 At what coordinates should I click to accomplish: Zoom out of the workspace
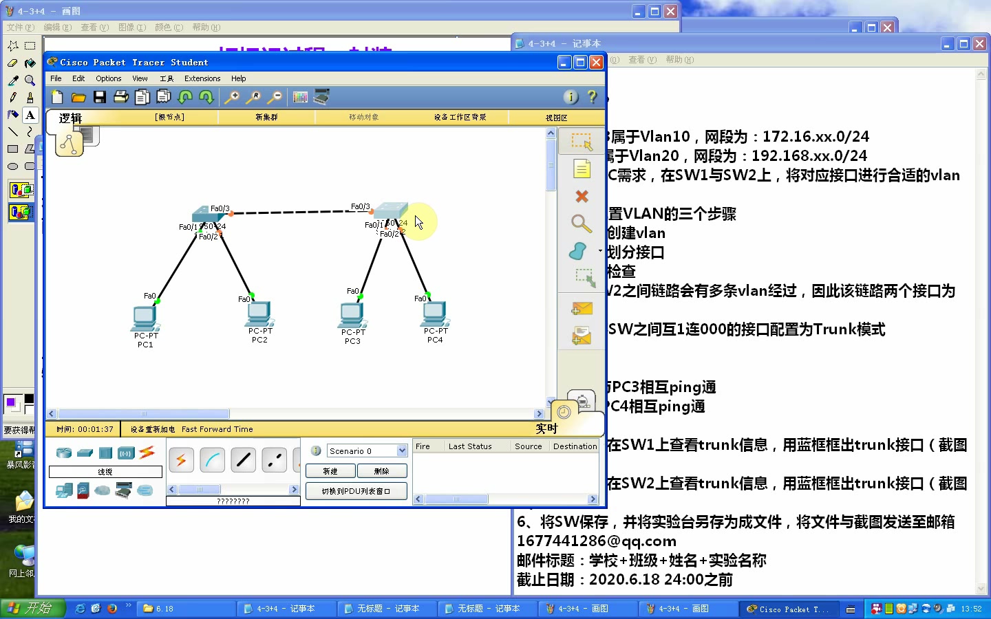click(275, 97)
